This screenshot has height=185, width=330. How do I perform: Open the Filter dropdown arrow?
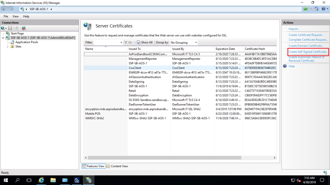click(121, 43)
